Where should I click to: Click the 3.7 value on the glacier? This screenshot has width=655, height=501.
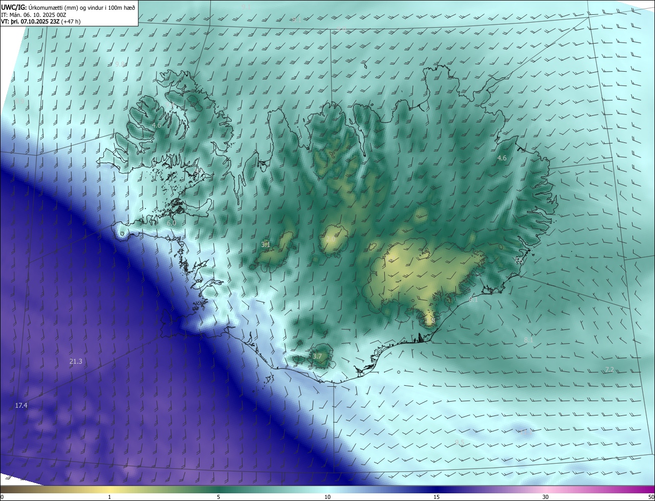click(x=317, y=356)
